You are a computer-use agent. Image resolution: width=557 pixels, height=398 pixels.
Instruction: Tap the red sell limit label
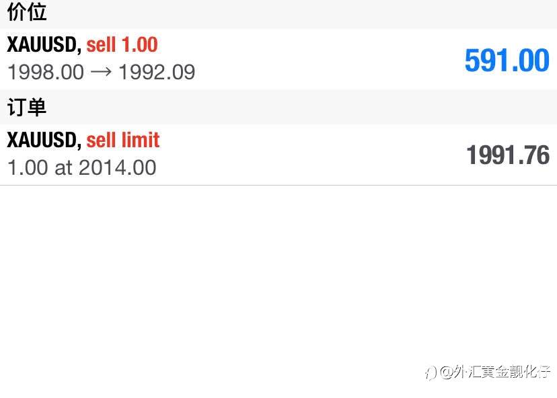(x=123, y=140)
